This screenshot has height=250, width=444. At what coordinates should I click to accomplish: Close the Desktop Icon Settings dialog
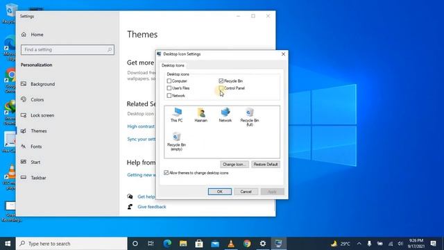point(283,54)
